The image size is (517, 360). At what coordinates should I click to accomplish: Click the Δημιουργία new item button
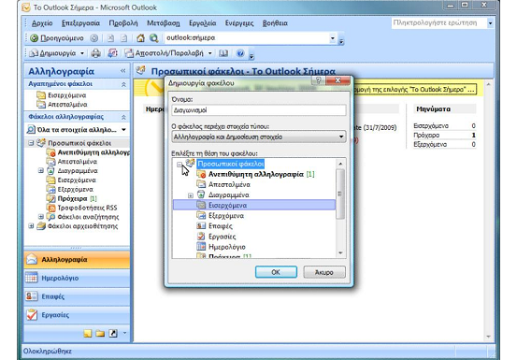tap(53, 53)
